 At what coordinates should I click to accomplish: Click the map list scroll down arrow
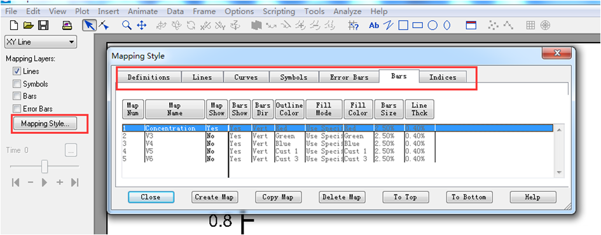tap(559, 173)
